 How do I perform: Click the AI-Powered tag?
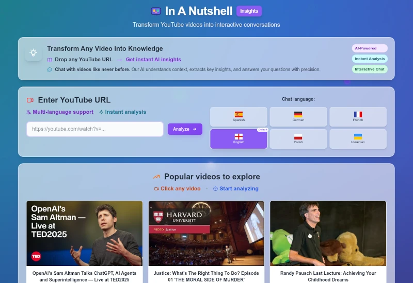(x=370, y=48)
